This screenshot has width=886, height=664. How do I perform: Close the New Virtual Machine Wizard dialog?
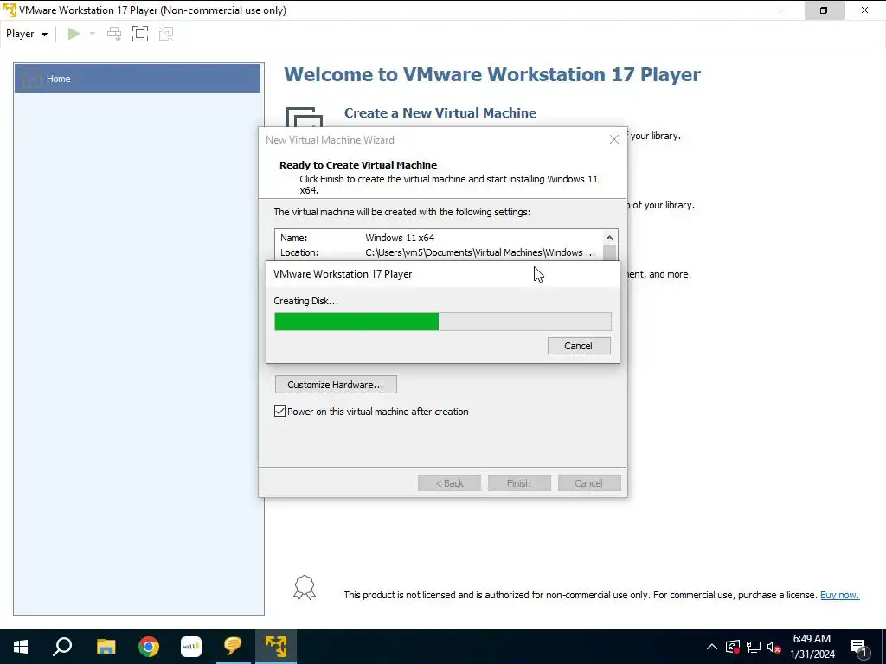(x=614, y=139)
